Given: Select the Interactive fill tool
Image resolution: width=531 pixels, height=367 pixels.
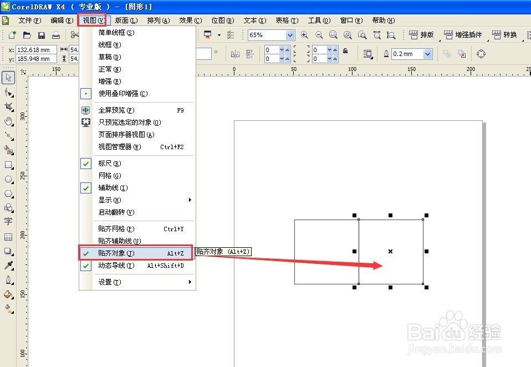Looking at the screenshot, I should click(x=8, y=309).
